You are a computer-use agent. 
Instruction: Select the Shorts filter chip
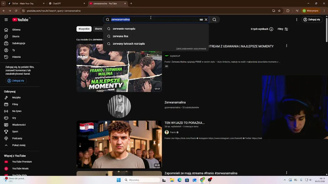click(98, 29)
